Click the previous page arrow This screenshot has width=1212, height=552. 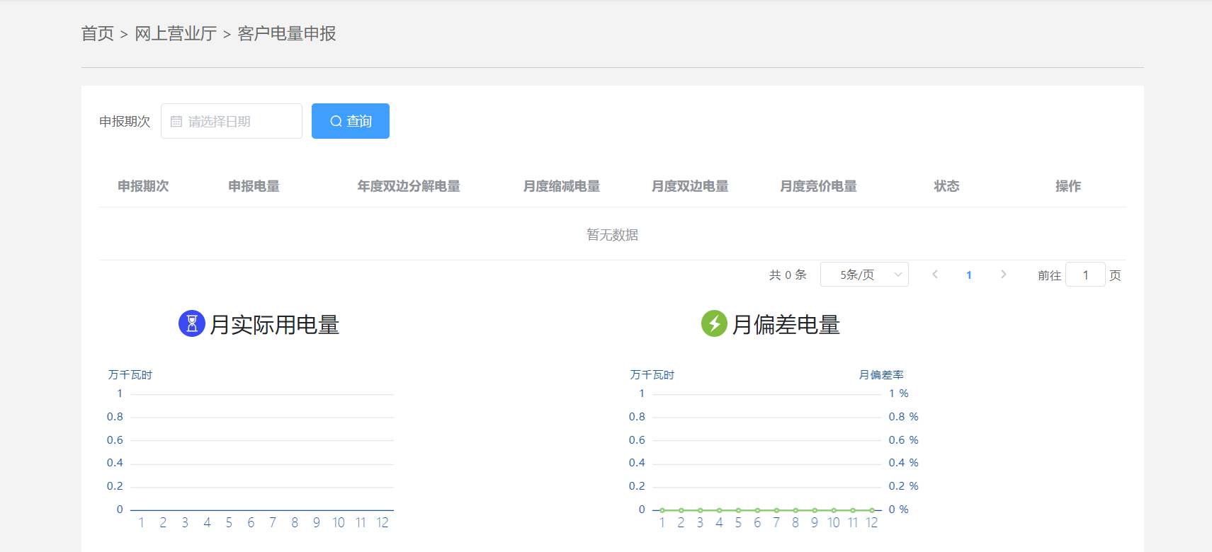(935, 275)
